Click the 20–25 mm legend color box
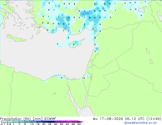The image size is (162, 125). (45, 122)
